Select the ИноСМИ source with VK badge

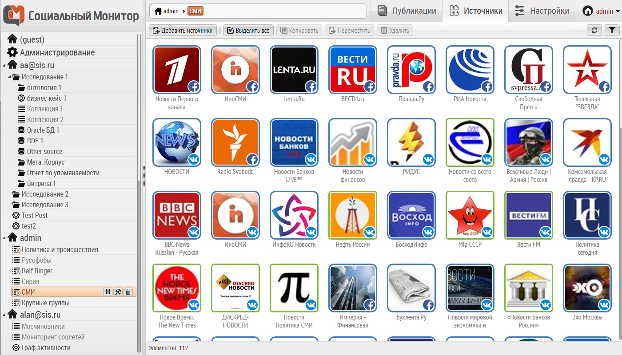[x=235, y=216]
